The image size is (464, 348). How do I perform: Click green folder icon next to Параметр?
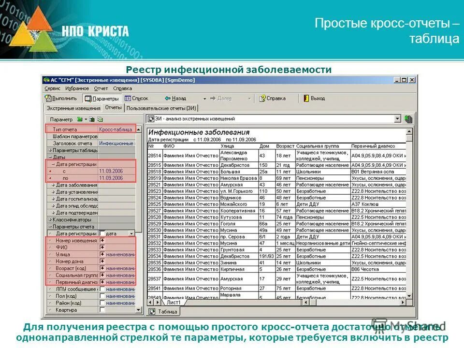[x=80, y=119]
